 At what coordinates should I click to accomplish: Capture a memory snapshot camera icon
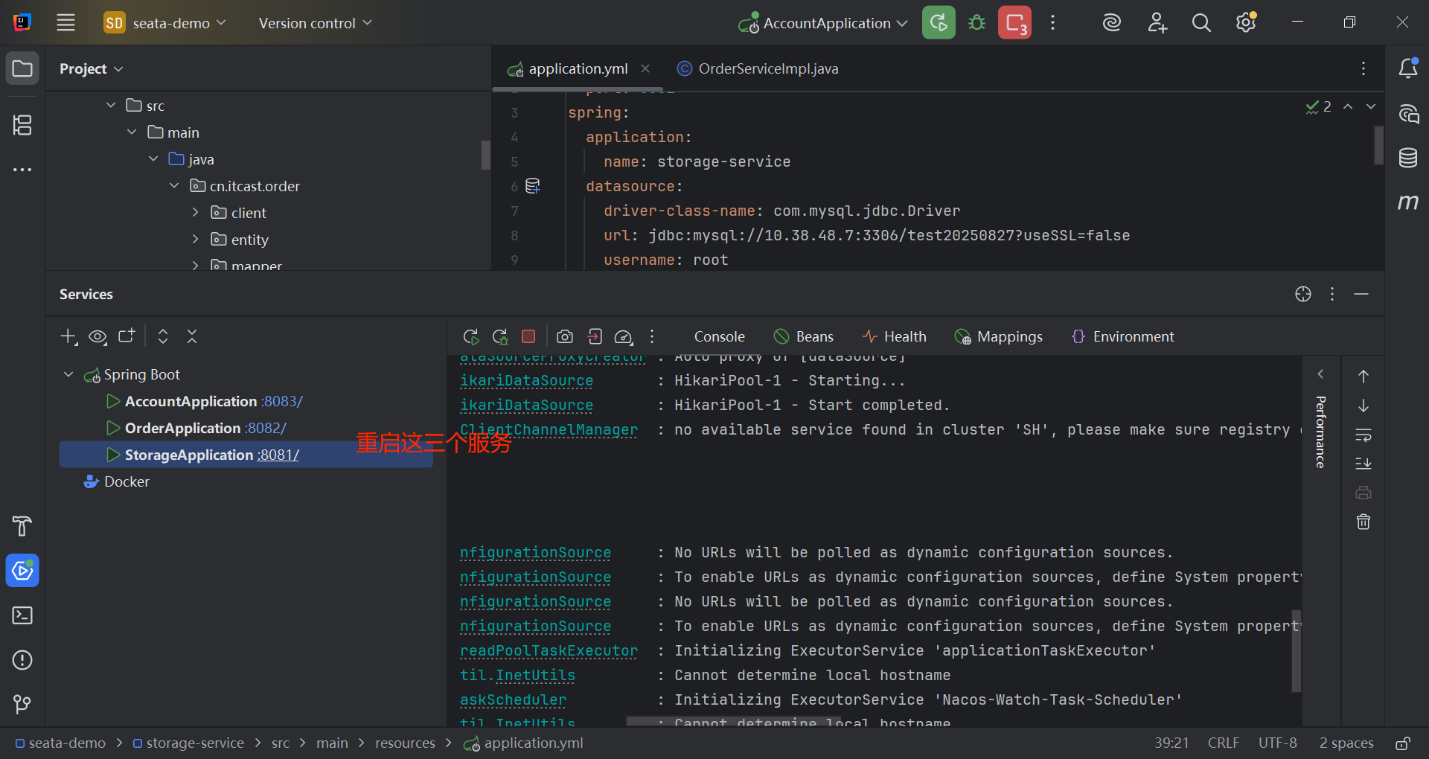[x=565, y=336]
